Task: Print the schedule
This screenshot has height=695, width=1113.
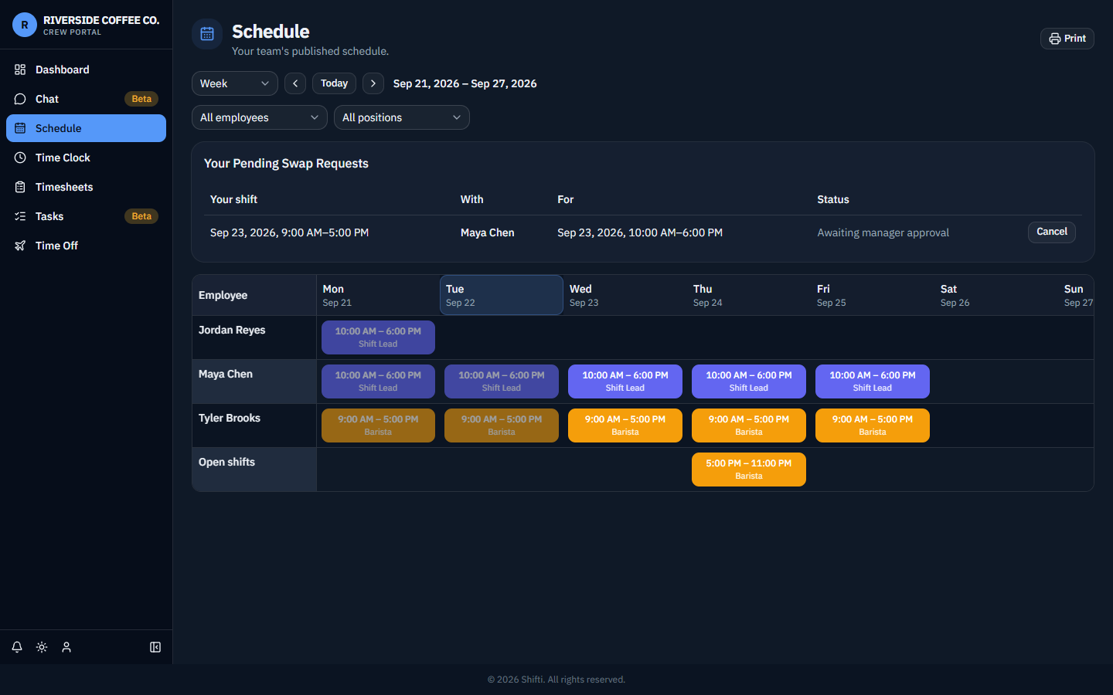Action: (1067, 39)
